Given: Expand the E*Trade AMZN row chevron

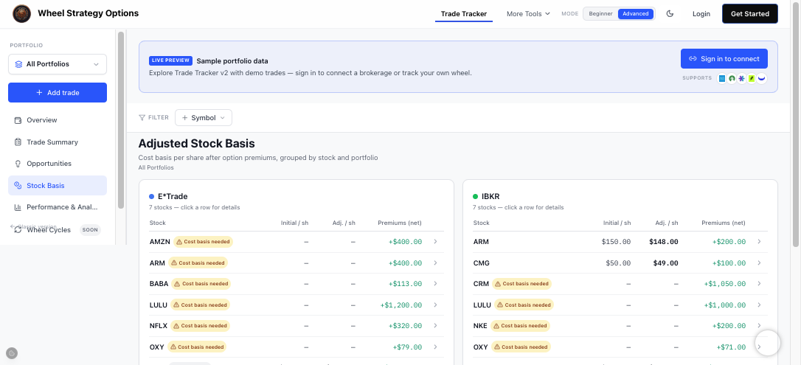Looking at the screenshot, I should coord(435,241).
